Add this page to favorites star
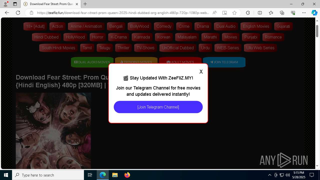Screen dimensions: 320x180 click(x=234, y=13)
